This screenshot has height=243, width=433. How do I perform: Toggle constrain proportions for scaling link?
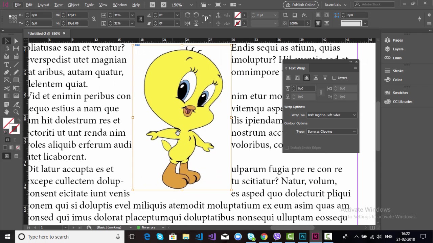140,19
